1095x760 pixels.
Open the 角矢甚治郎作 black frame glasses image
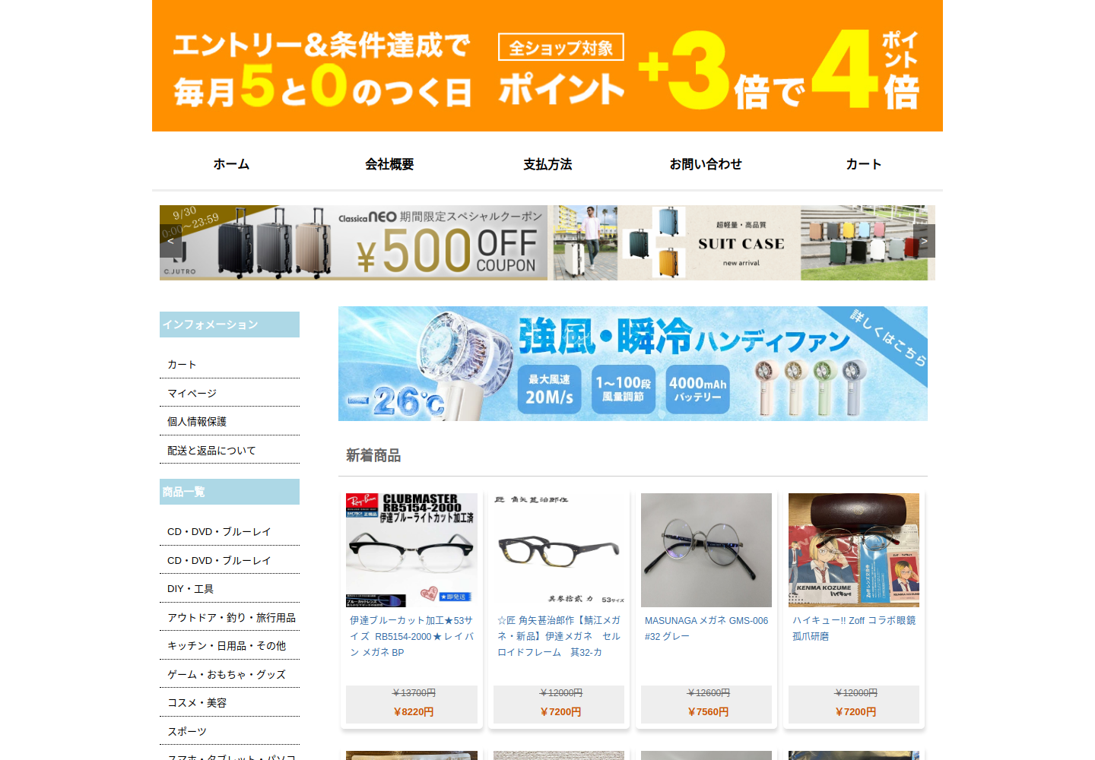coord(559,550)
